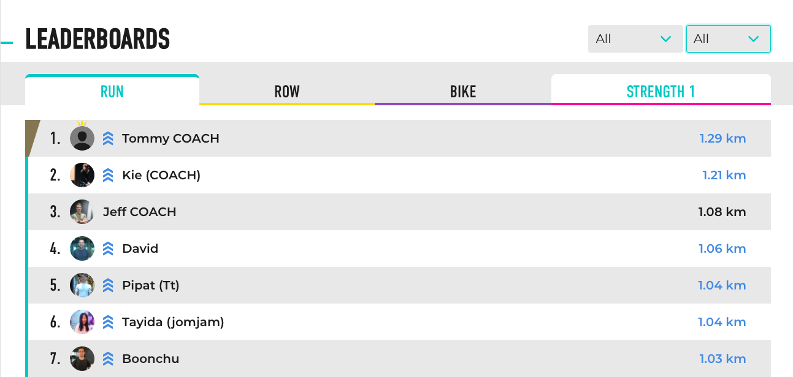Select the Jeff COACH leaderboard row

399,212
